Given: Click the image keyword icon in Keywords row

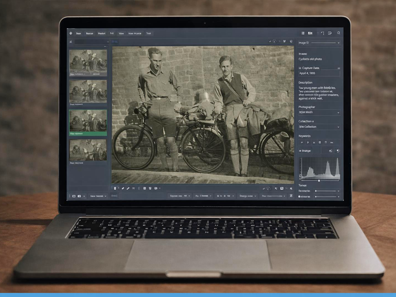Looking at the screenshot, I should (320, 142).
